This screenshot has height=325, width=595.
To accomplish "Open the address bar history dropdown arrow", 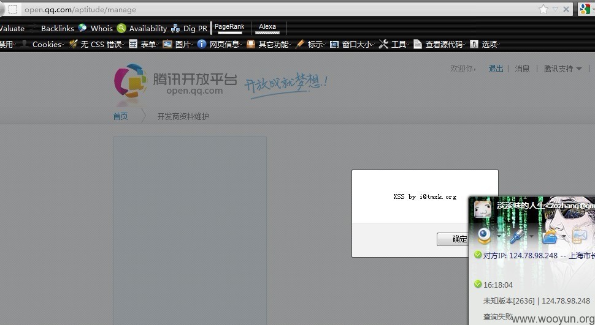I will (555, 9).
